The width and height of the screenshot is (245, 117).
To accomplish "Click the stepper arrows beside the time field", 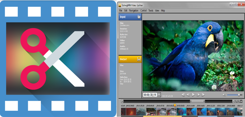I will [159, 95].
